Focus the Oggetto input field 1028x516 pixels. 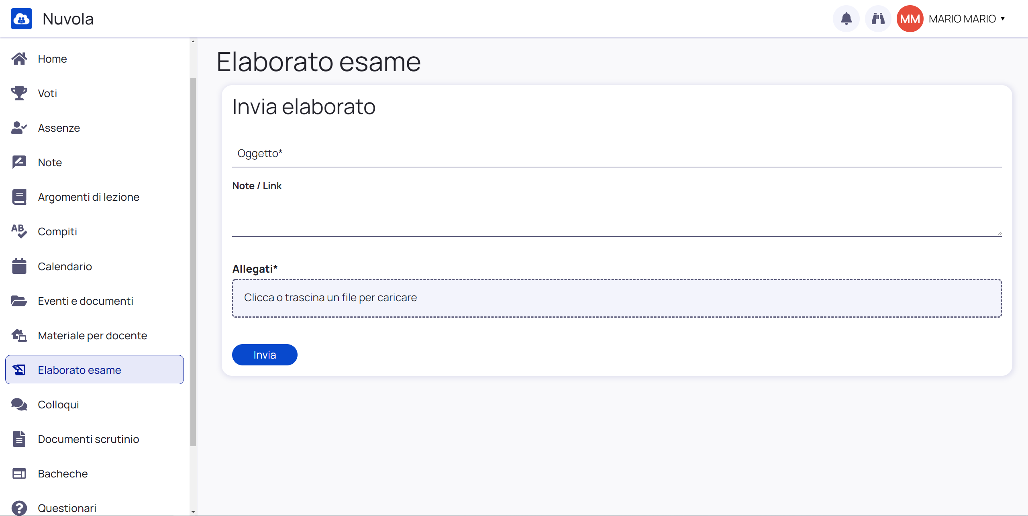617,153
